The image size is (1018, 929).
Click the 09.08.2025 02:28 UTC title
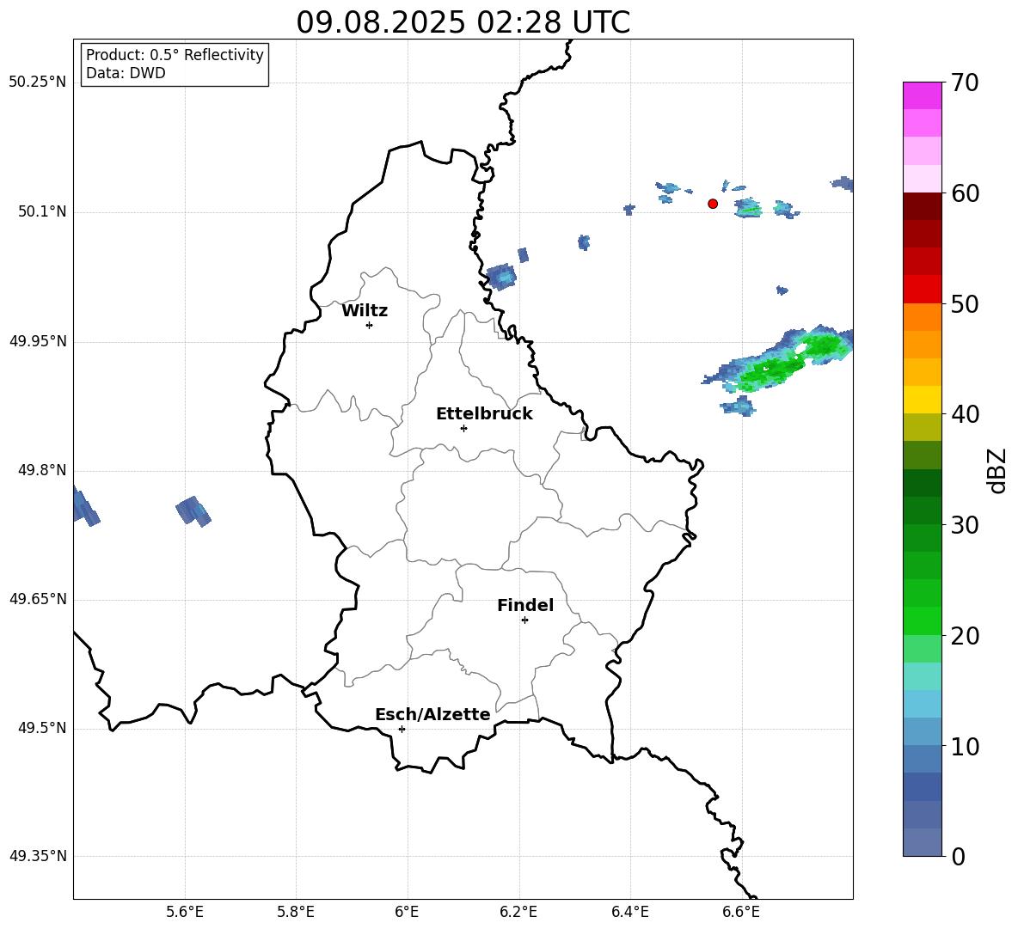pos(463,22)
